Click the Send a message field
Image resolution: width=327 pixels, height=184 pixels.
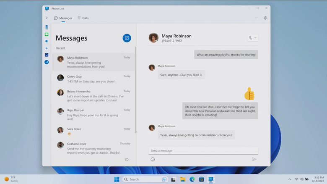(203, 150)
